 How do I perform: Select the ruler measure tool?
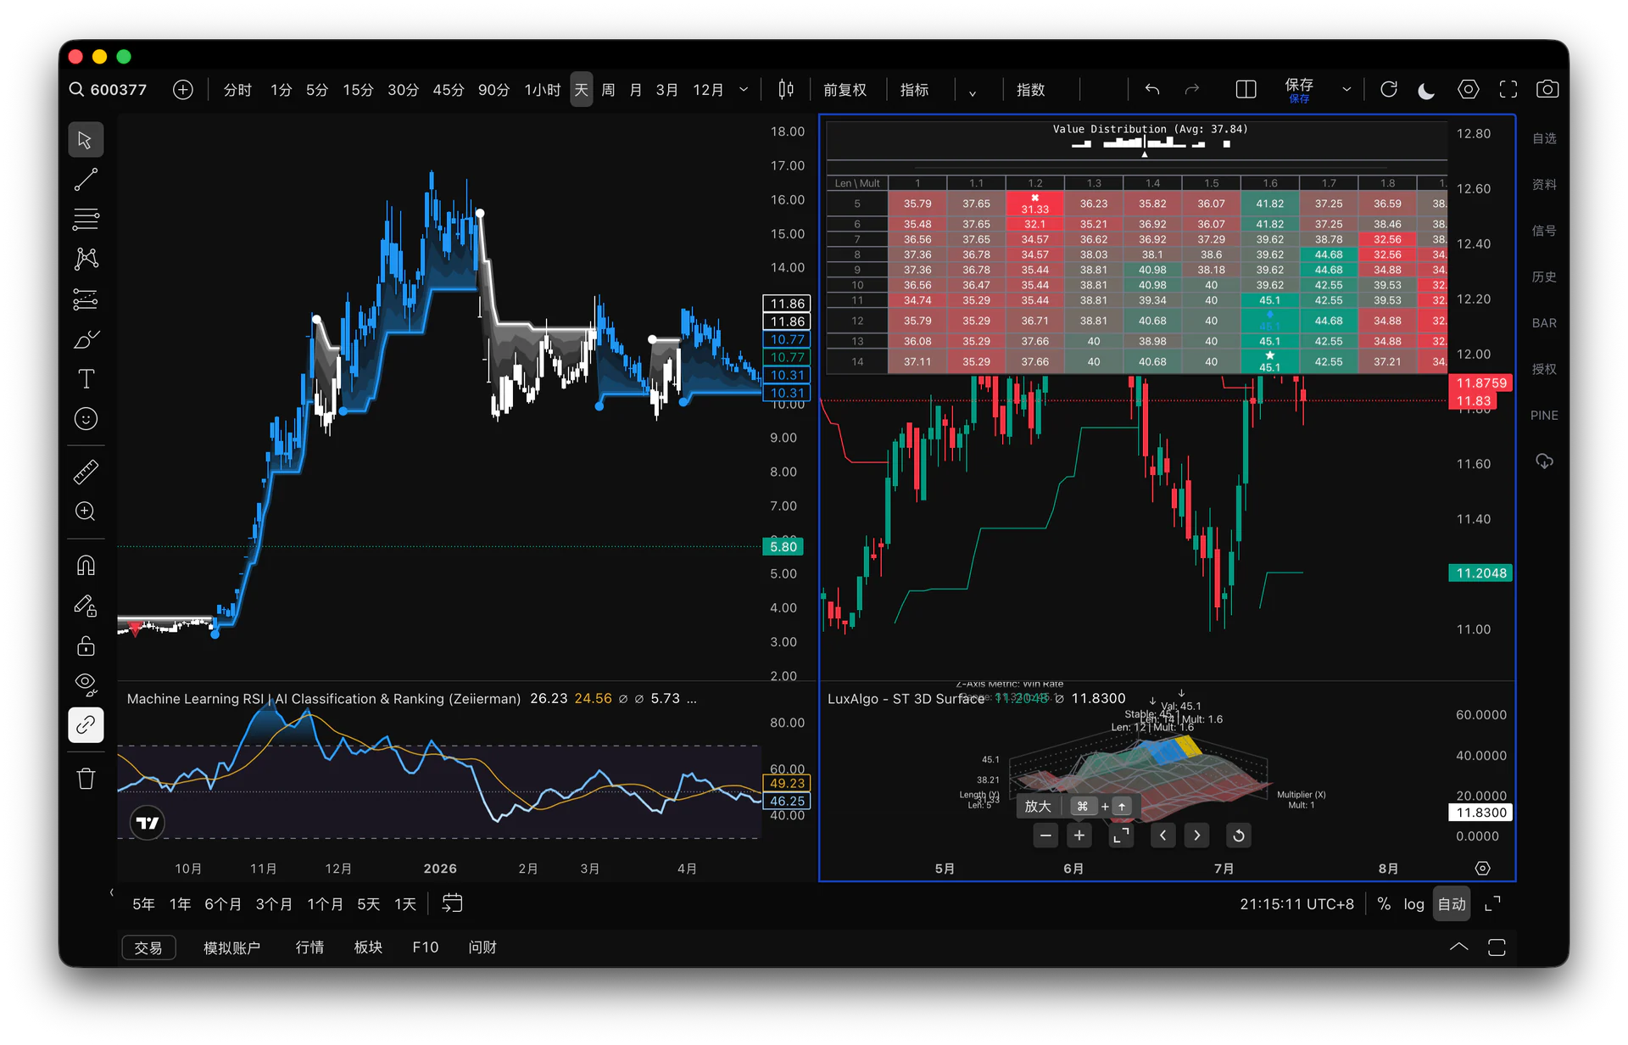click(x=86, y=472)
